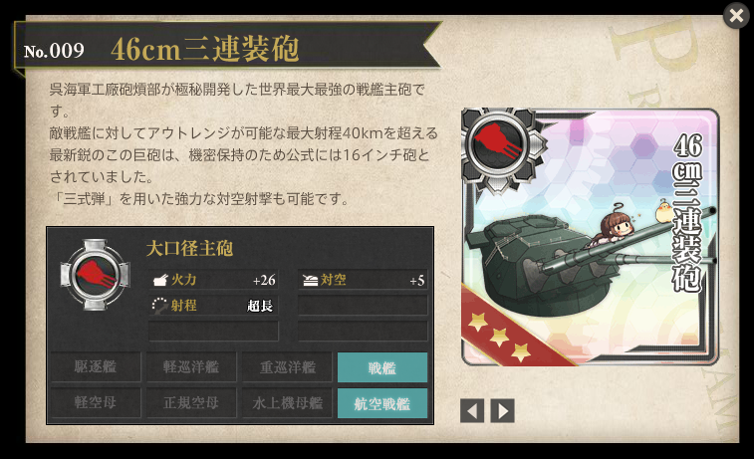Select the 戦艦 battleship type tag

[382, 367]
